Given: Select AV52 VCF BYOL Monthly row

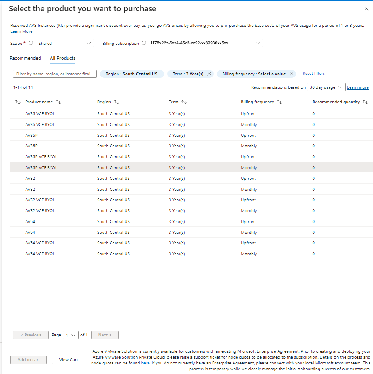Looking at the screenshot, I should click(191, 210).
